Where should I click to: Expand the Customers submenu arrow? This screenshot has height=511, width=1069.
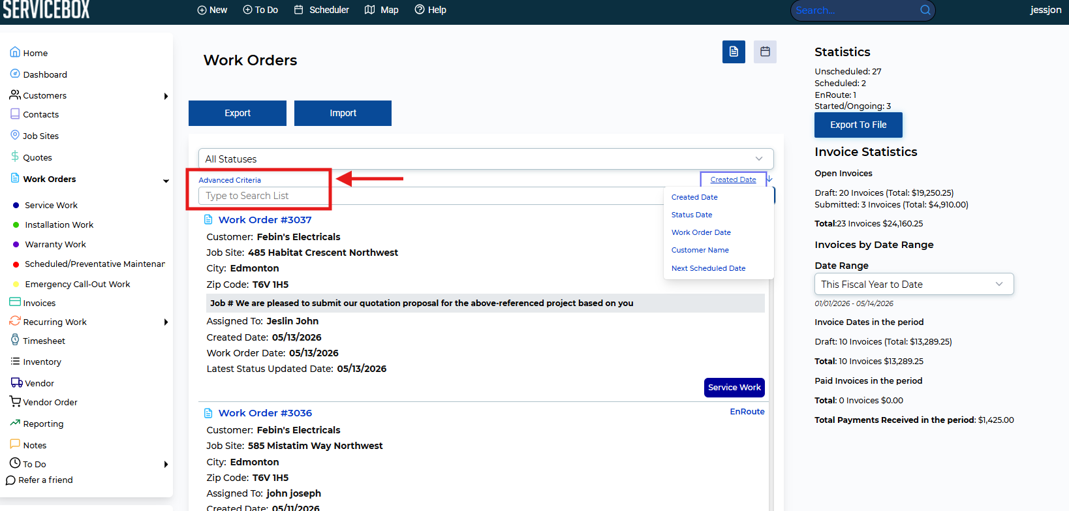tap(166, 96)
